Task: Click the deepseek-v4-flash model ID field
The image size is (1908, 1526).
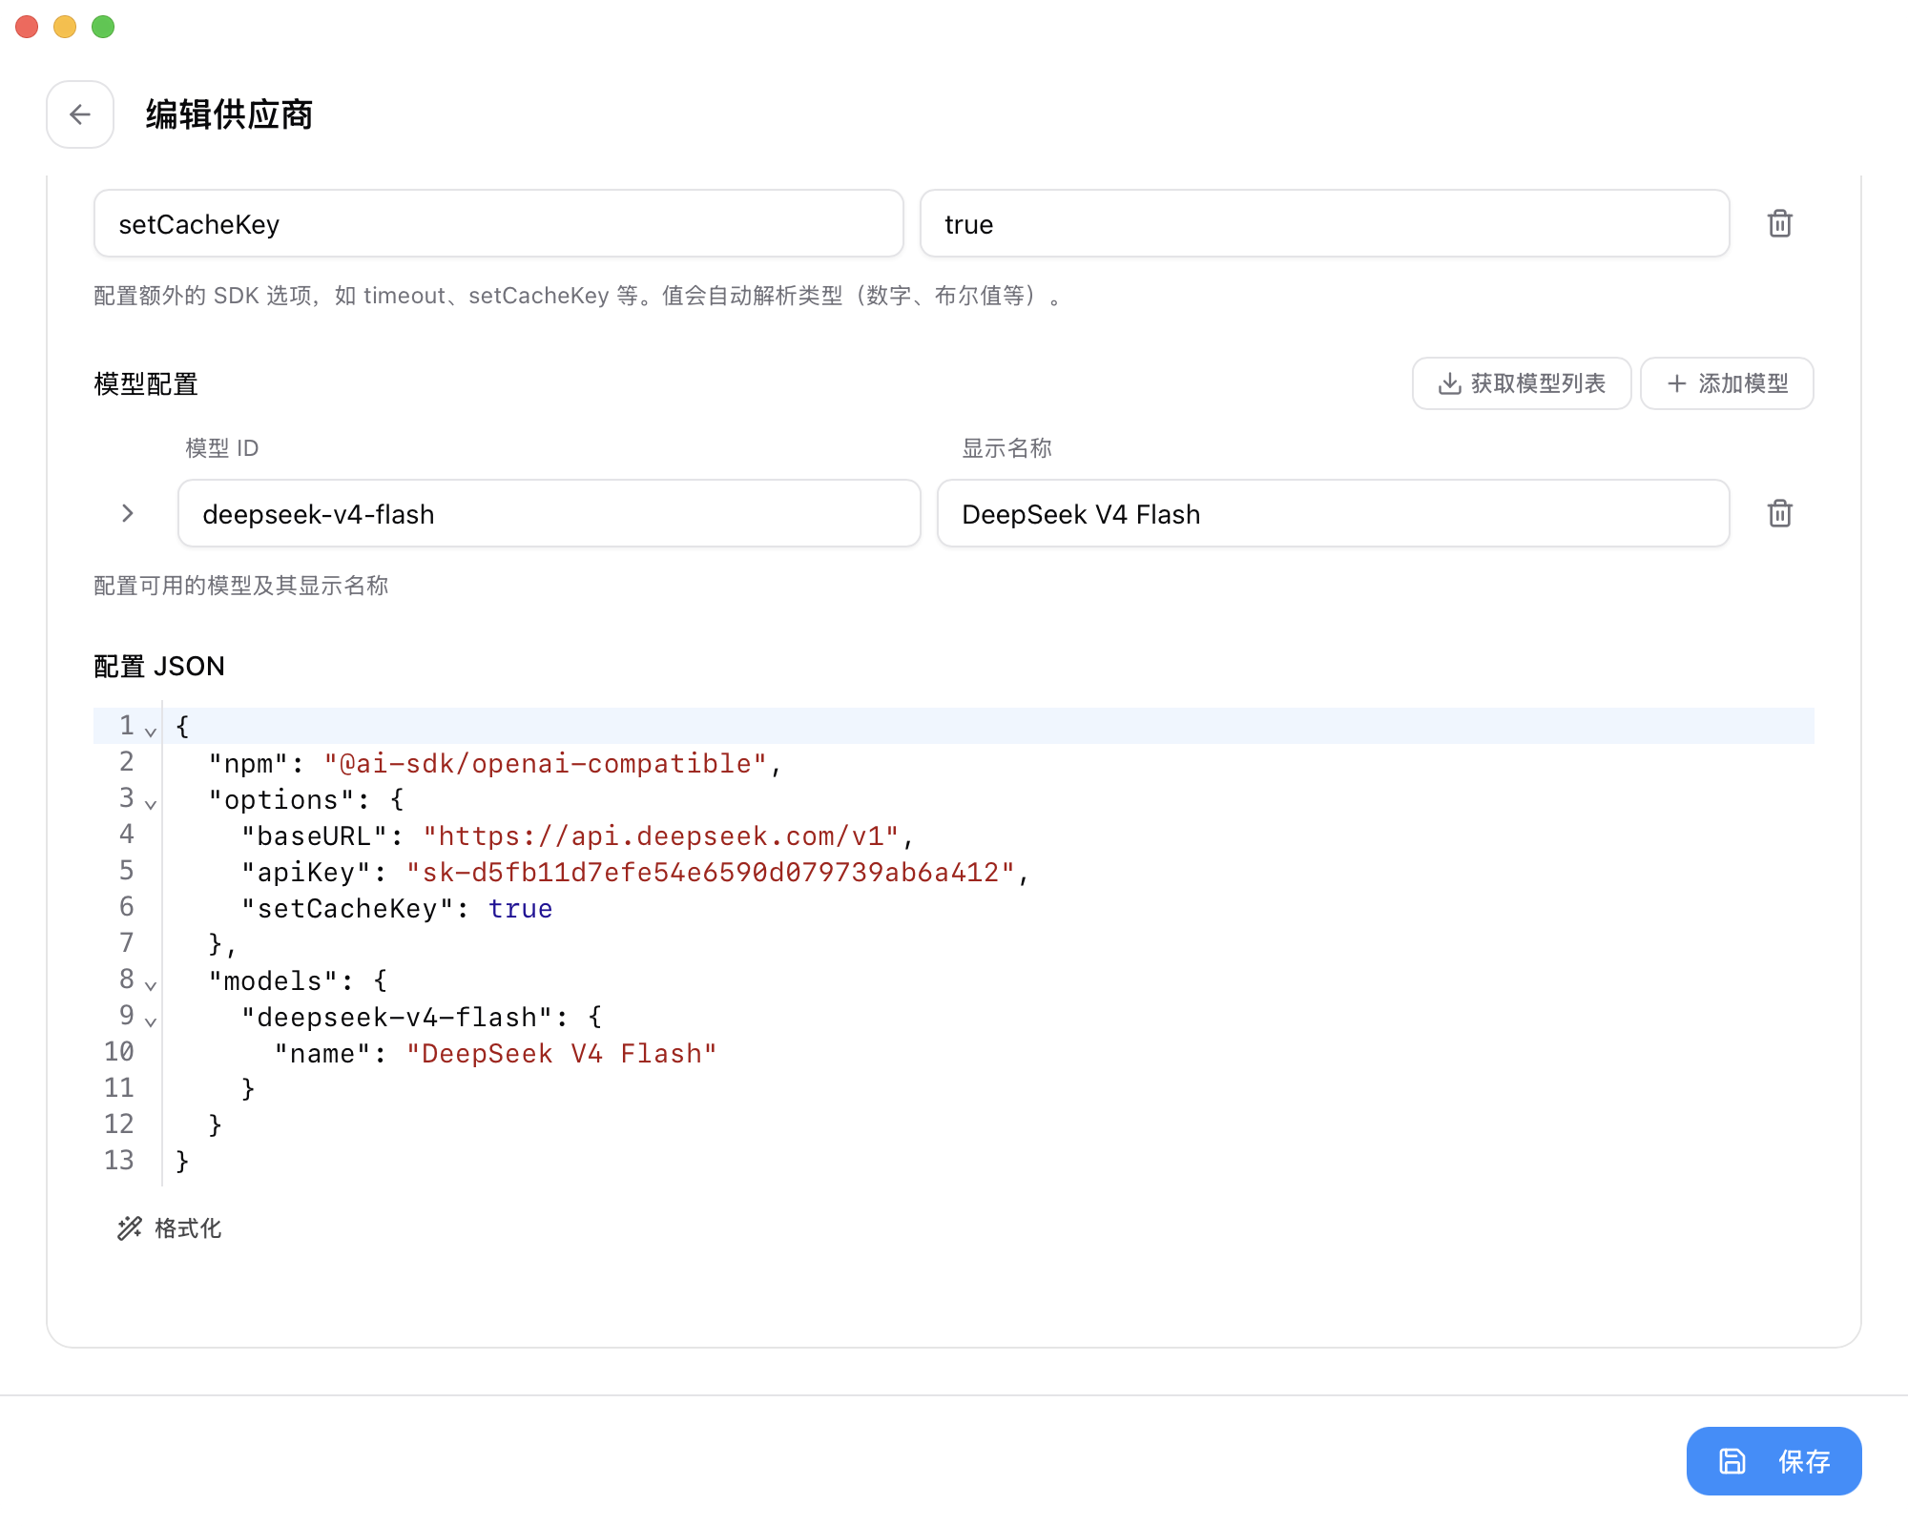Action: coord(550,514)
